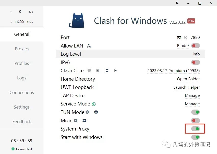
Task: Click the play triangle beside Clash Core
Action: 115,70
